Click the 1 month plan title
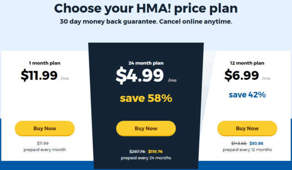Screen dimensions: 292x170 point(45,63)
